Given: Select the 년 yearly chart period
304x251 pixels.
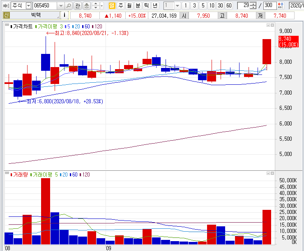Looking at the screenshot, I should click(155, 5).
